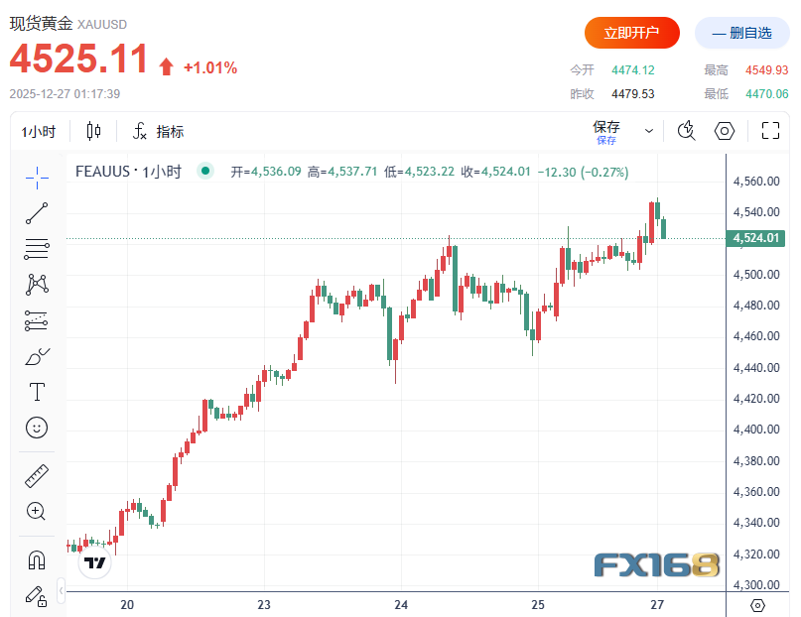801x617 pixels.
Task: Open the 1小时 timeframe dropdown
Action: 40,132
